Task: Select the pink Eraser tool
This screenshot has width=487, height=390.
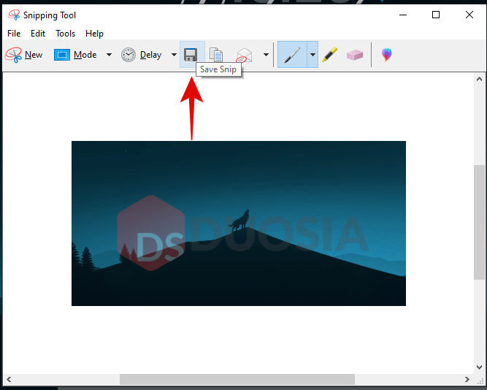Action: point(355,55)
